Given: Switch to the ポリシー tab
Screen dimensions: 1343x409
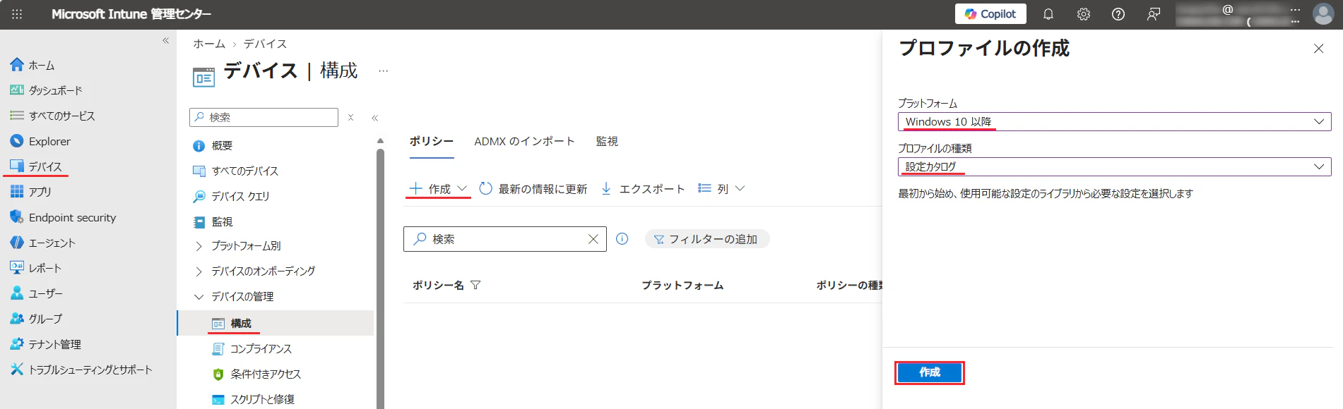Looking at the screenshot, I should [x=432, y=142].
